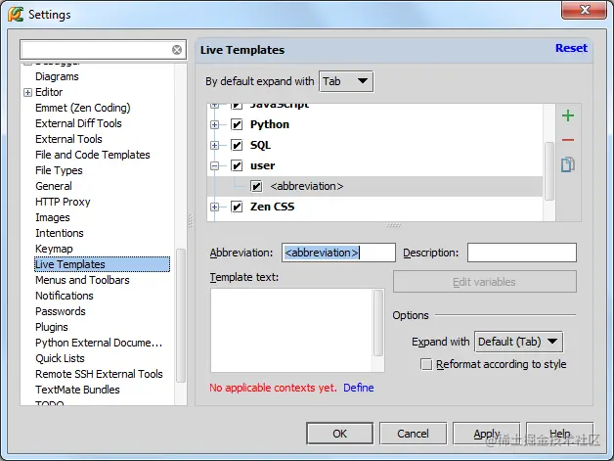Uncheck the <abbreviation> template checkbox
The height and width of the screenshot is (461, 614).
[x=256, y=186]
